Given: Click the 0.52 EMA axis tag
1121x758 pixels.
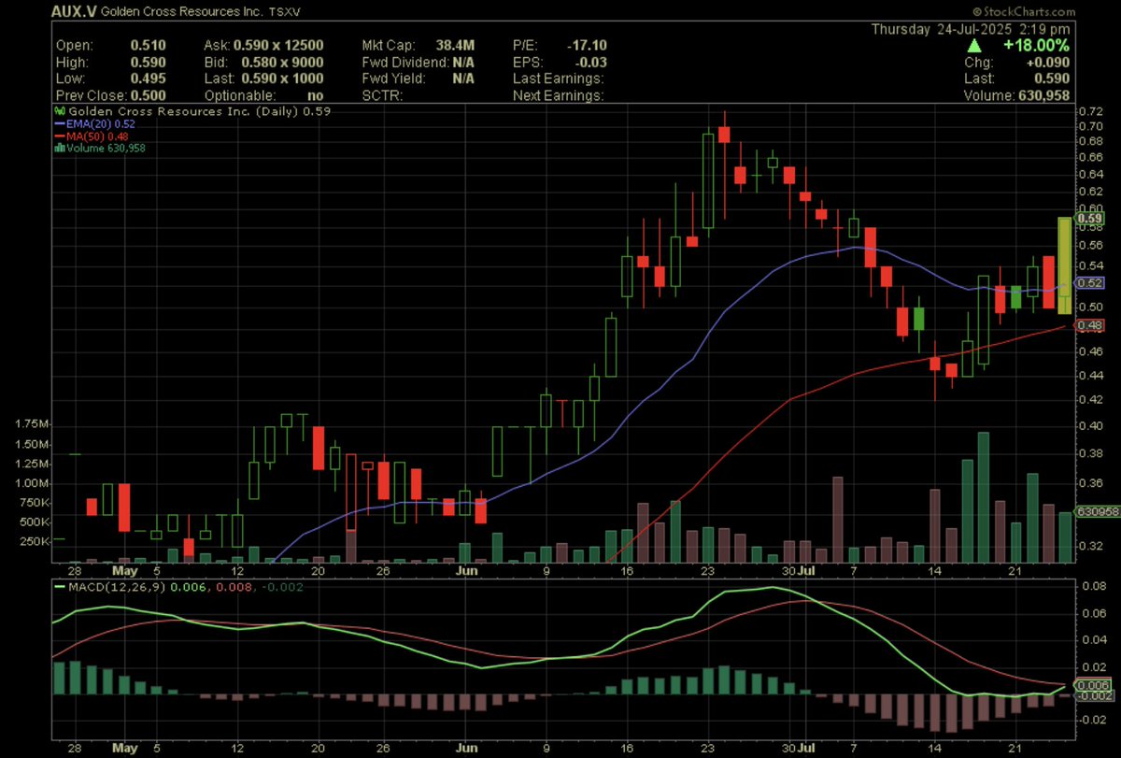Looking at the screenshot, I should (1091, 283).
